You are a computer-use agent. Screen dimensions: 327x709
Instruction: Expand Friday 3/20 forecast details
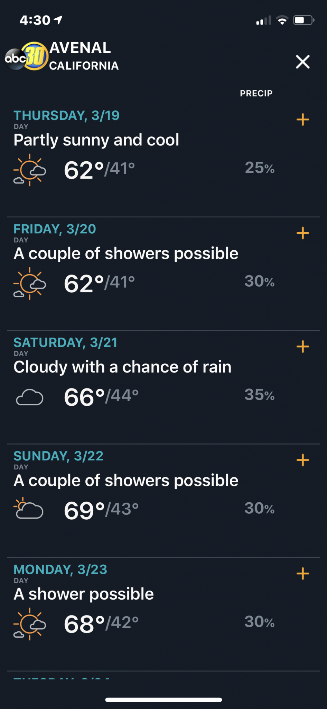point(303,233)
